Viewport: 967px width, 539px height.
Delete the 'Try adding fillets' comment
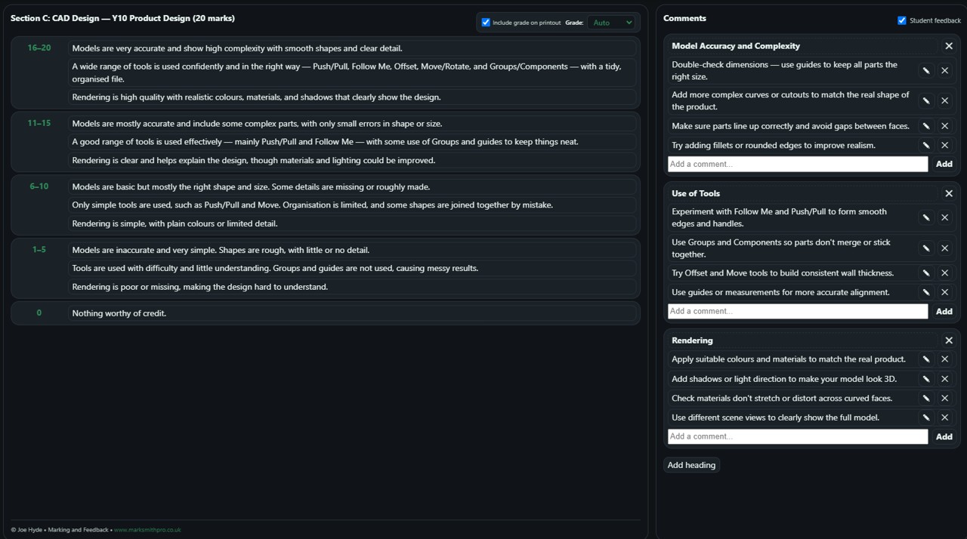coord(944,146)
